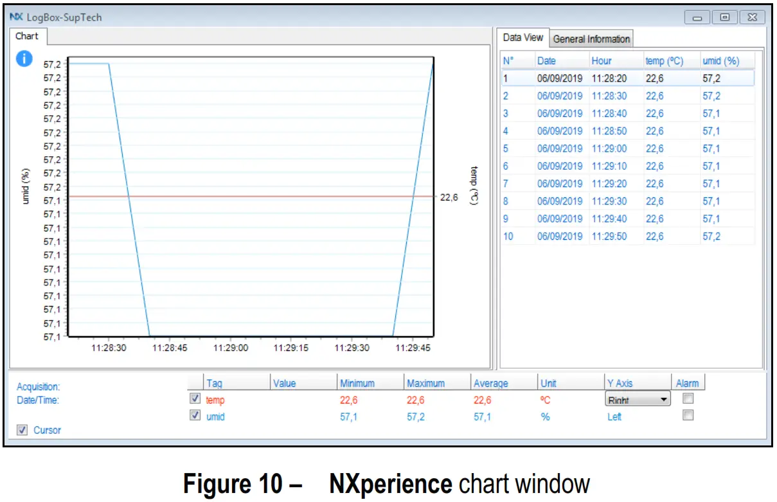Viewport: 777px width, 502px height.
Task: Click the blue info icon in the chart
Action: pyautogui.click(x=24, y=58)
